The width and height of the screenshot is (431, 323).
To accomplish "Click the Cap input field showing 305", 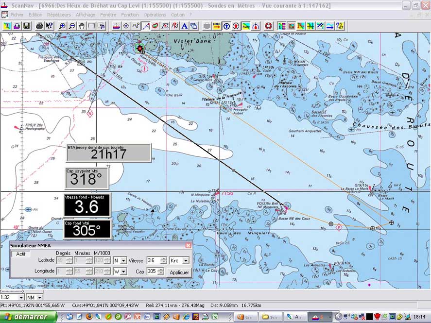I will (152, 272).
